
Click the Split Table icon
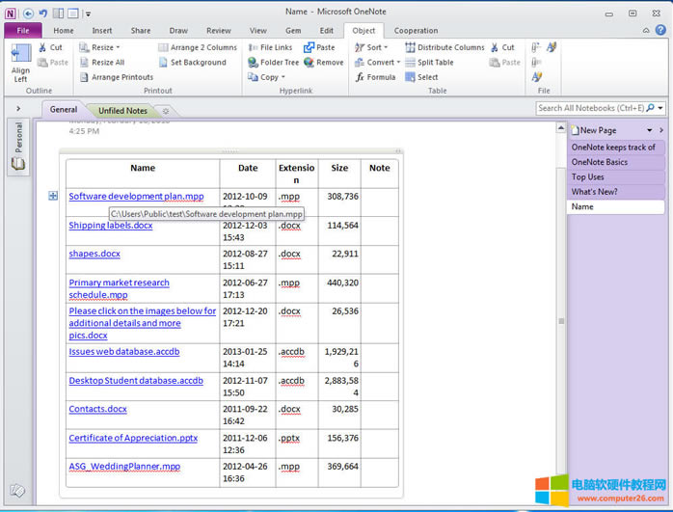point(410,63)
